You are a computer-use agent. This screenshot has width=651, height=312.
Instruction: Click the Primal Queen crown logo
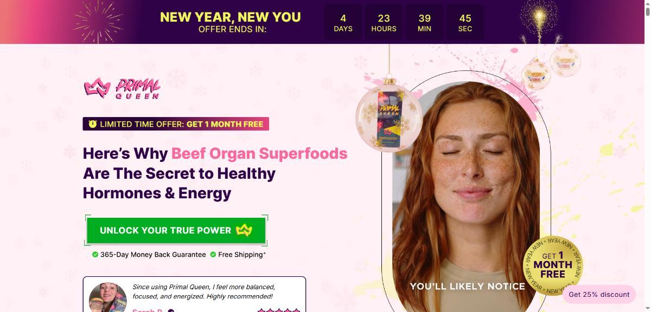(x=122, y=88)
